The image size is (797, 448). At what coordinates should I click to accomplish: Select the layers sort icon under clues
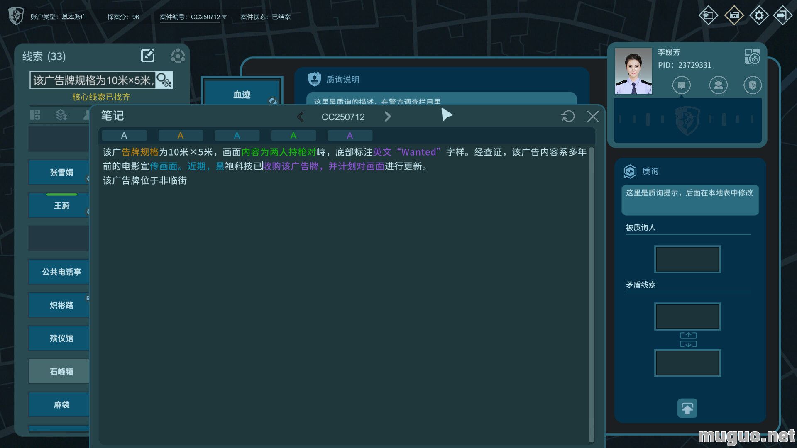pos(61,115)
